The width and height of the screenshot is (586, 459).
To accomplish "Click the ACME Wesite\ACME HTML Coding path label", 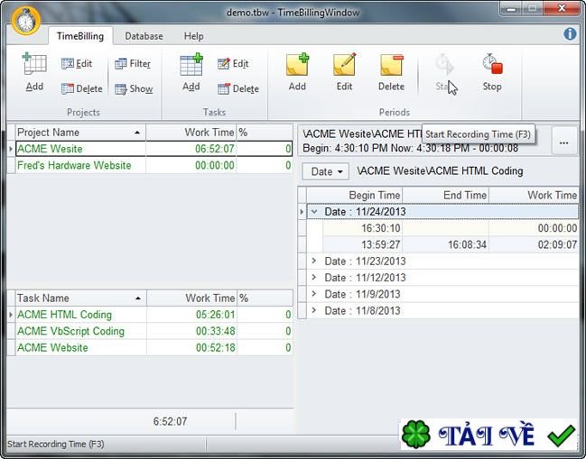I will pos(440,171).
